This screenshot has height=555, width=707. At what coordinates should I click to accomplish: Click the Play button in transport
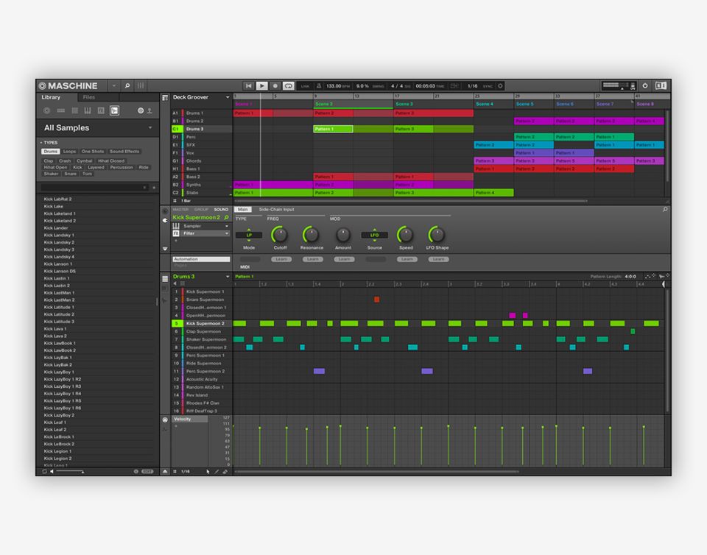point(261,86)
